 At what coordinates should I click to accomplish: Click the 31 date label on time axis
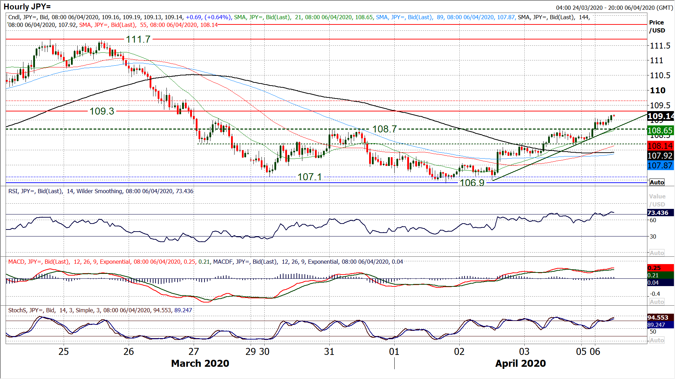[x=329, y=352]
